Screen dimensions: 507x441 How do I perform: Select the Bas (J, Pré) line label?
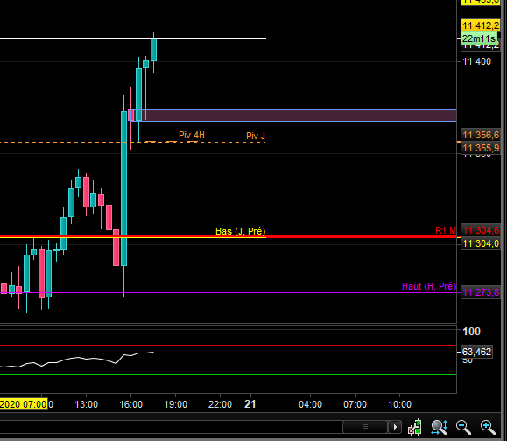tap(241, 231)
